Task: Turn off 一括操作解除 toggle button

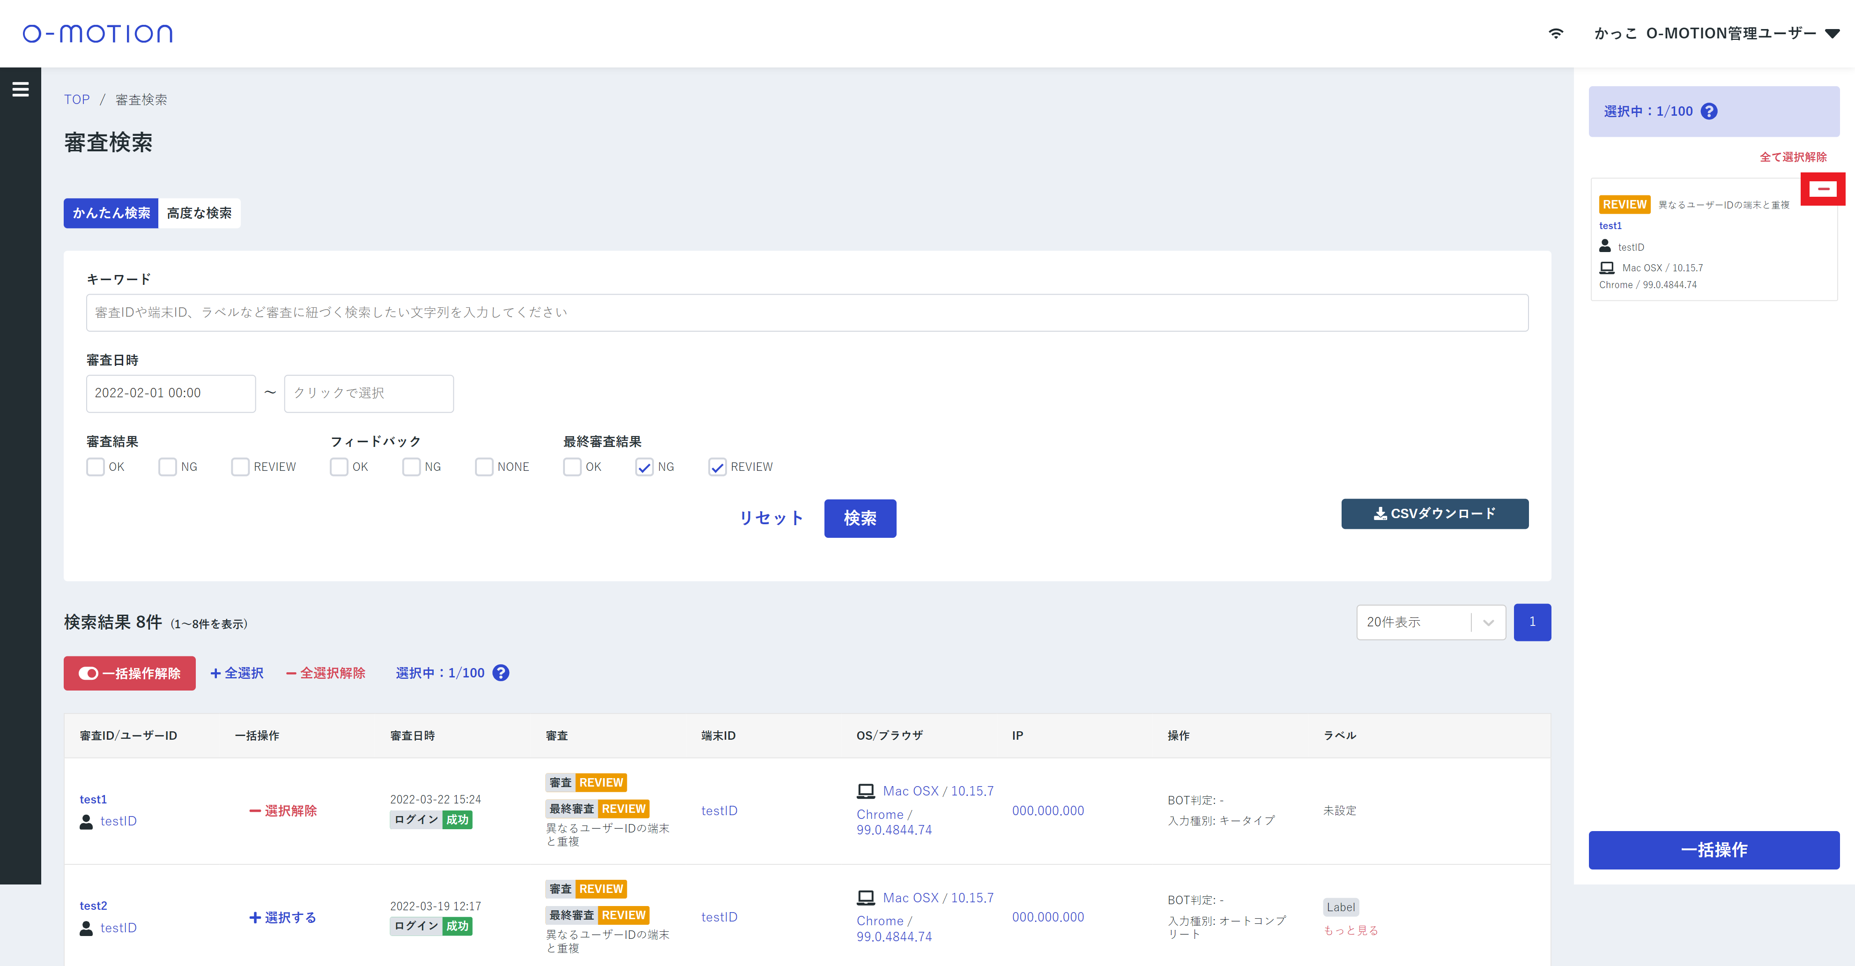Action: (x=130, y=673)
